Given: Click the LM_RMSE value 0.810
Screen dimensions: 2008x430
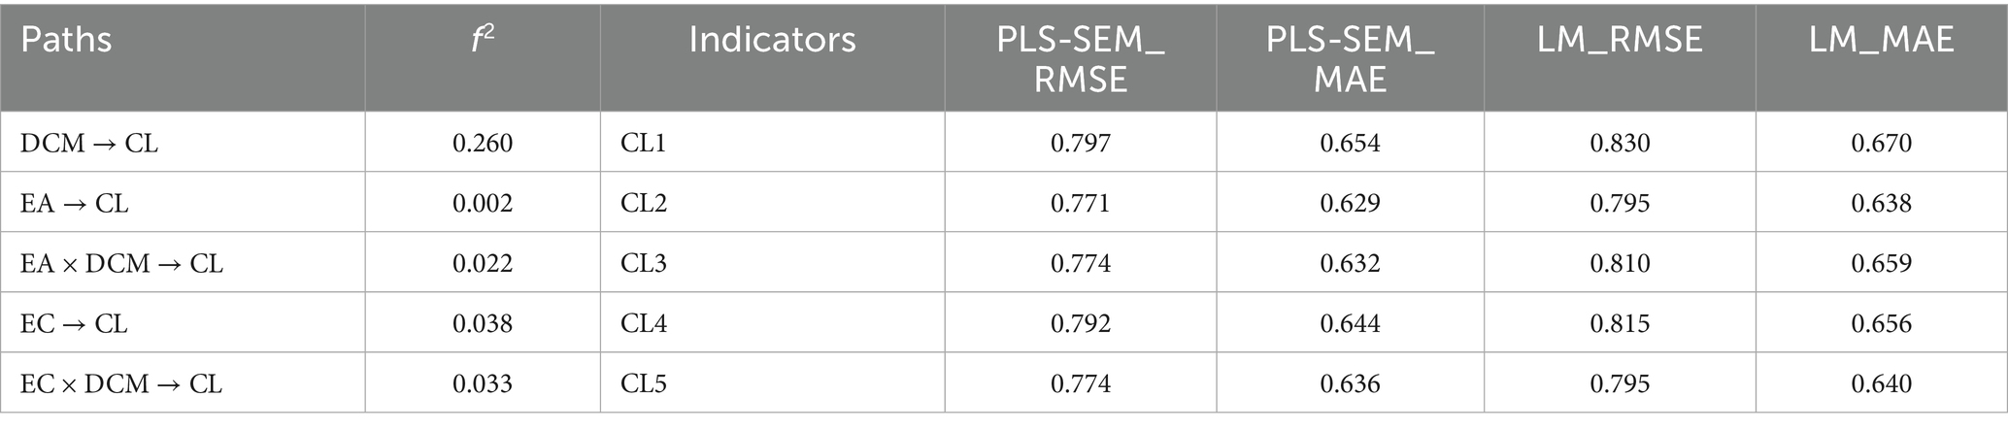Looking at the screenshot, I should [x=1620, y=264].
